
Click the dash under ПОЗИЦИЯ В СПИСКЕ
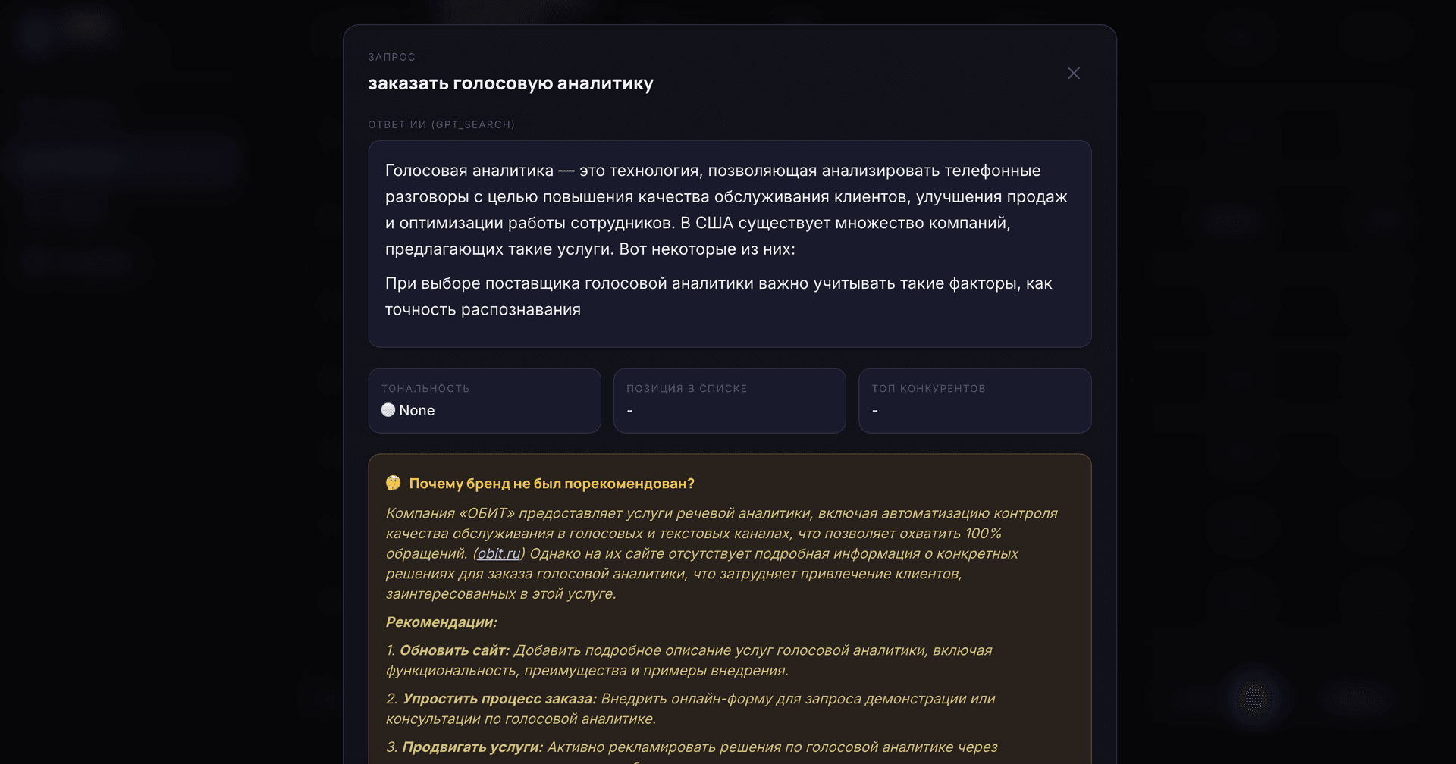pos(629,410)
